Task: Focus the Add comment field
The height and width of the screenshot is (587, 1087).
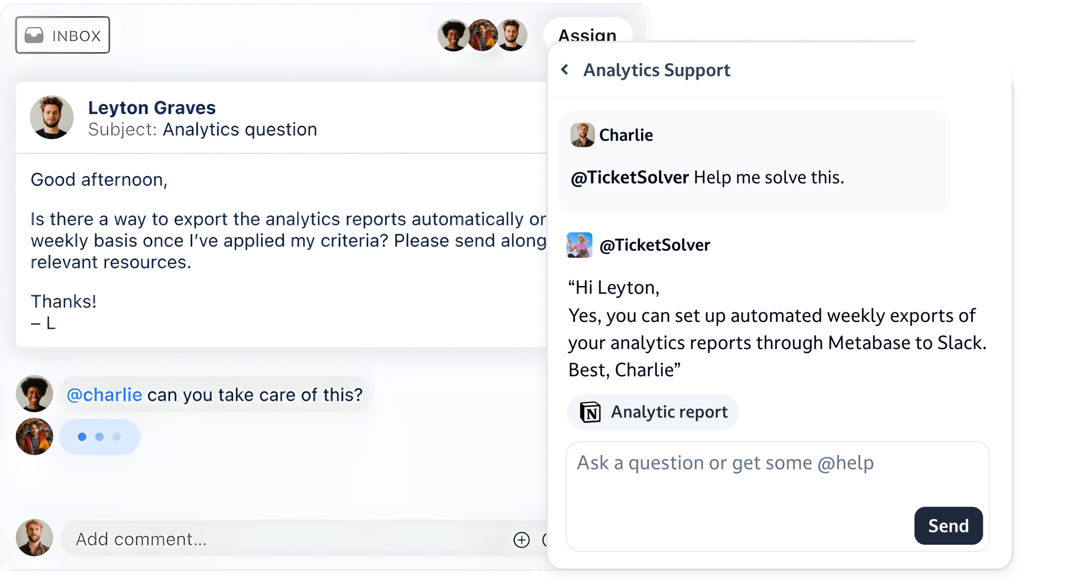Action: point(290,539)
